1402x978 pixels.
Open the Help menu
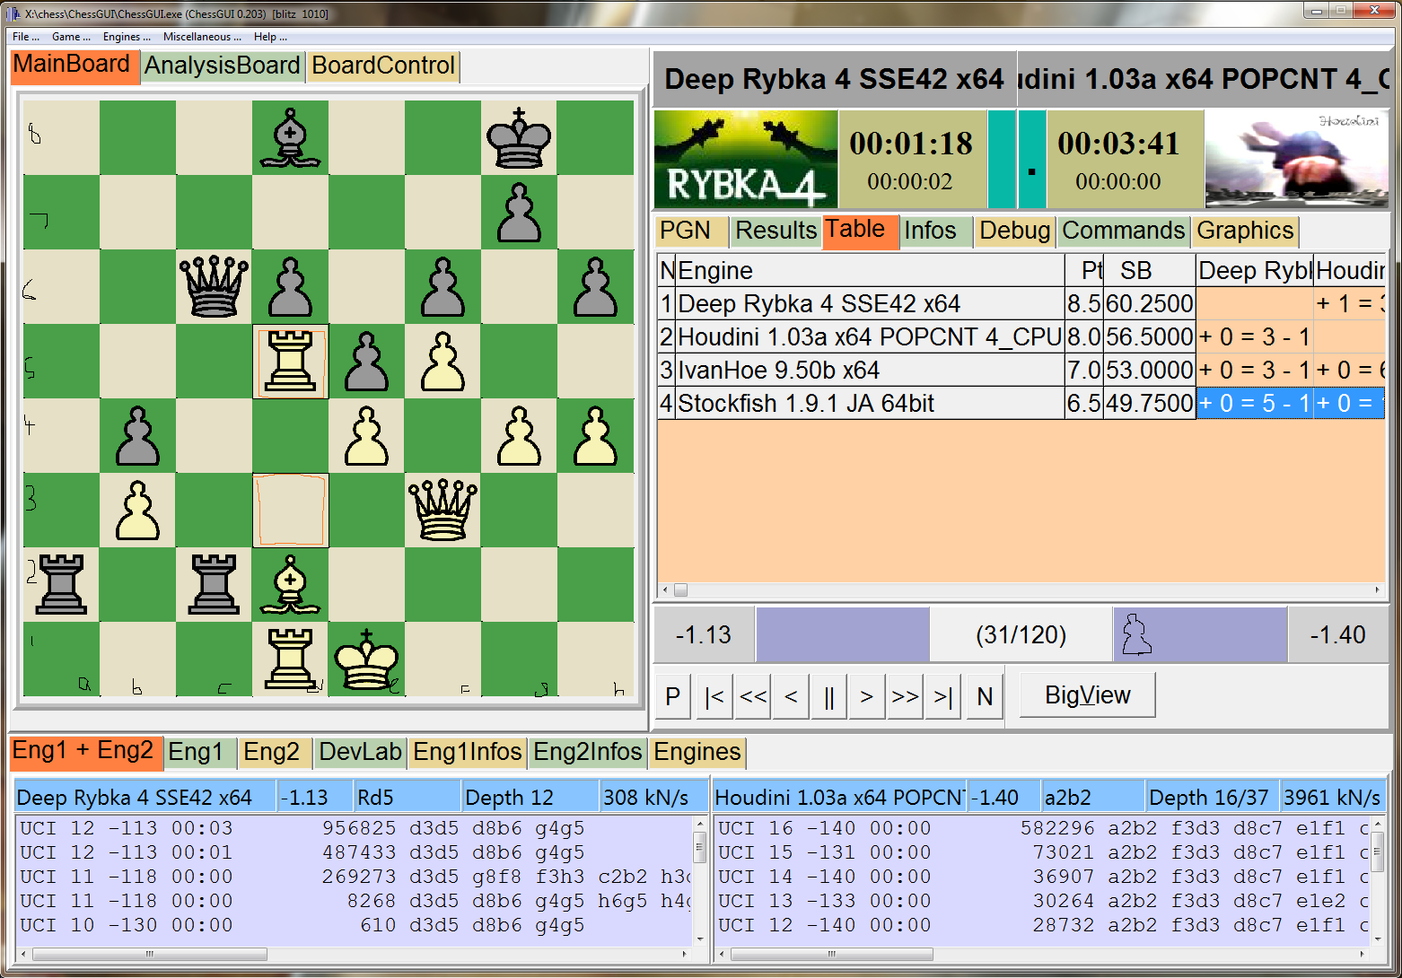pyautogui.click(x=270, y=37)
